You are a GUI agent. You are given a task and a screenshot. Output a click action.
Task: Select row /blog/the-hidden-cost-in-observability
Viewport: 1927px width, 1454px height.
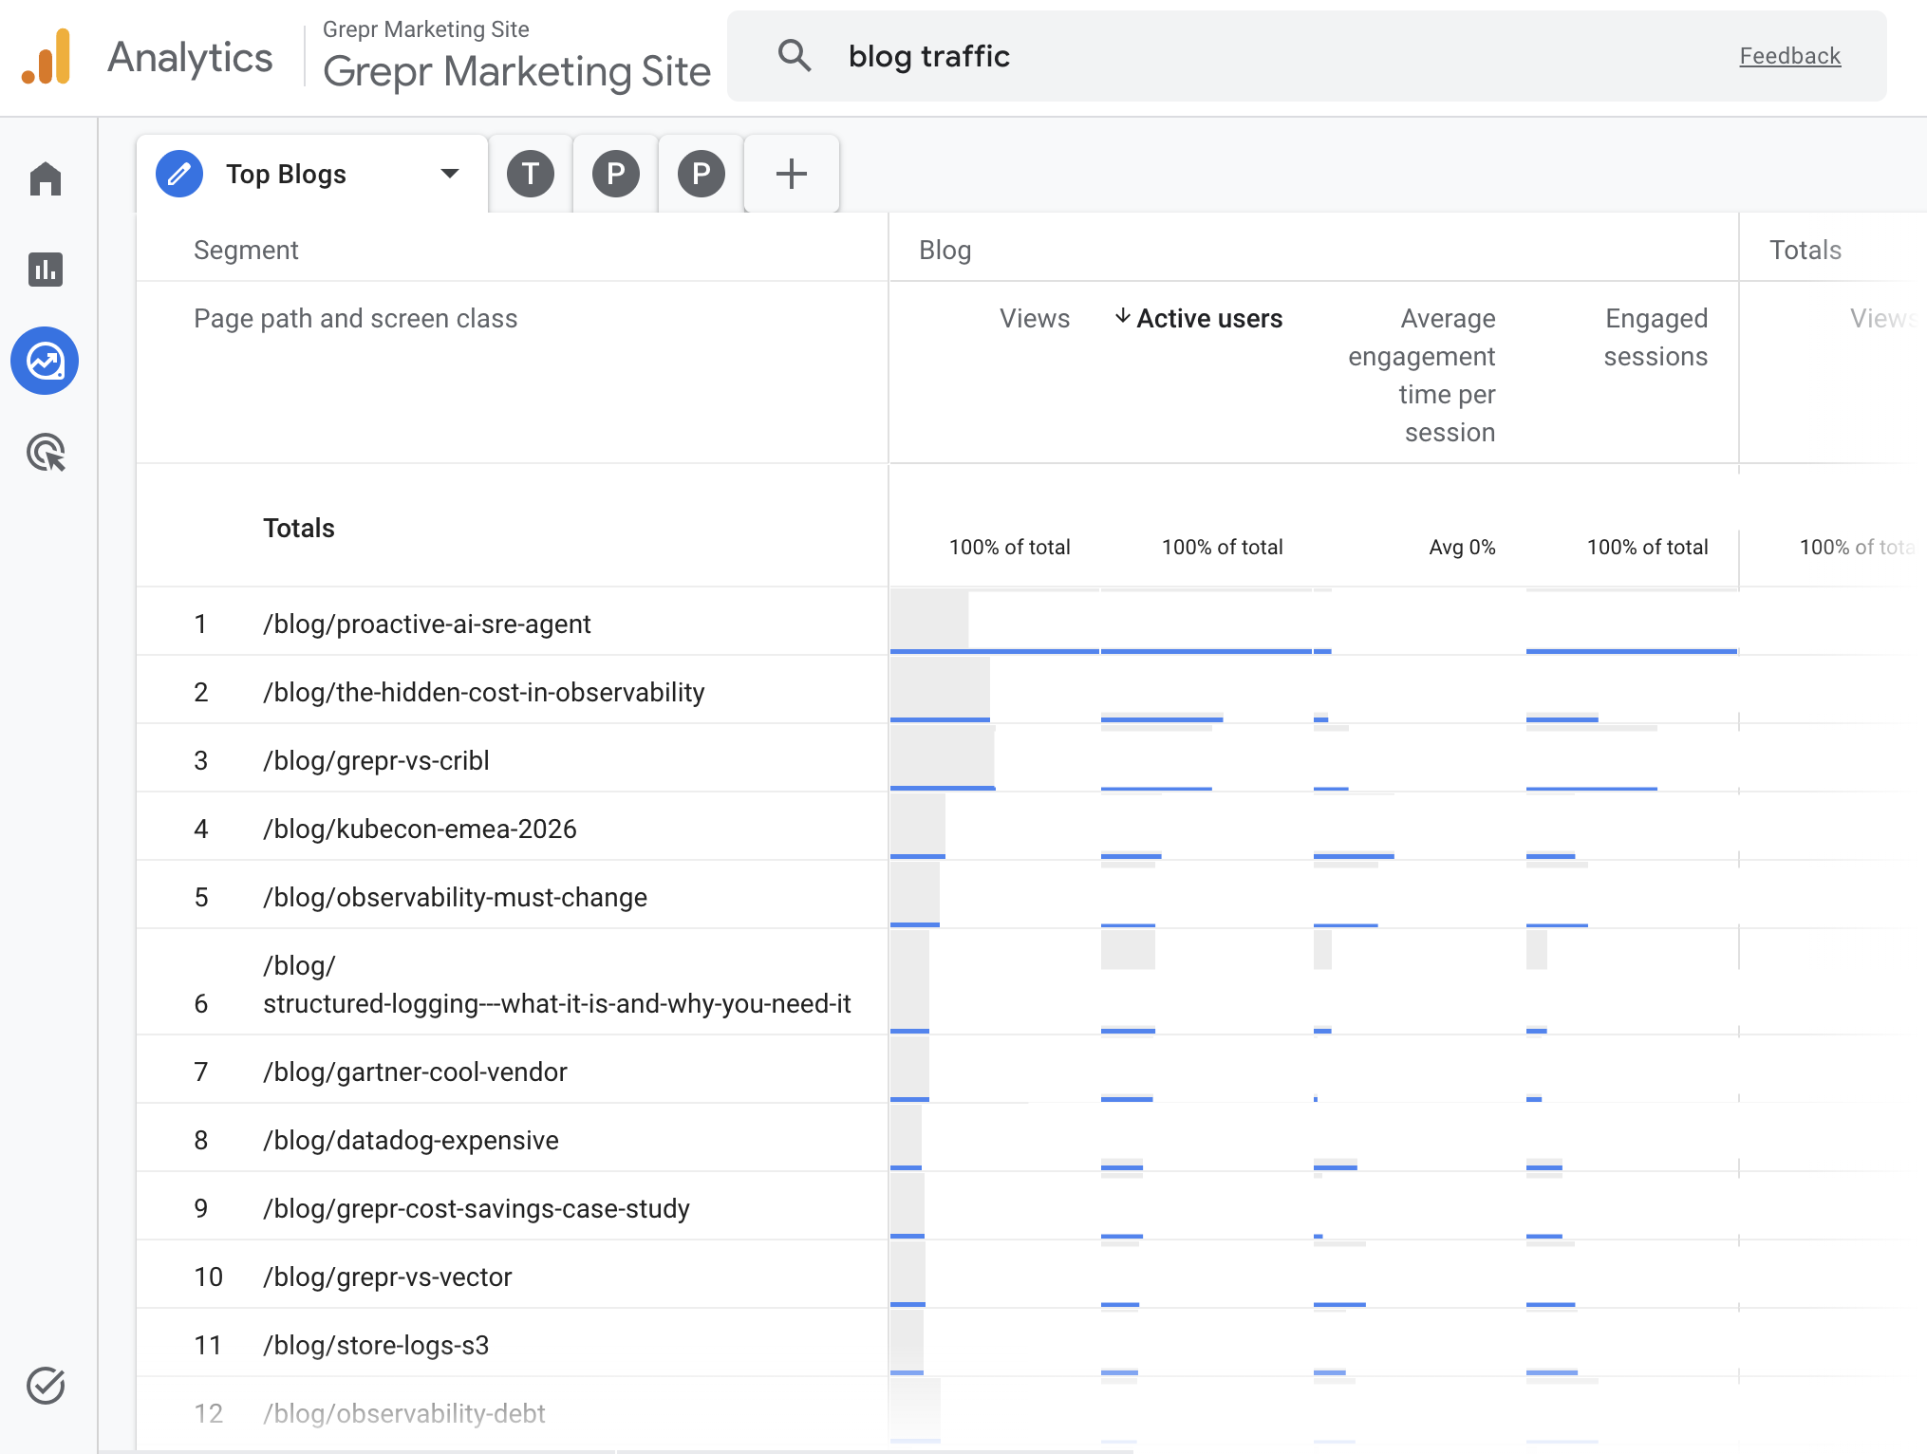pyautogui.click(x=484, y=692)
